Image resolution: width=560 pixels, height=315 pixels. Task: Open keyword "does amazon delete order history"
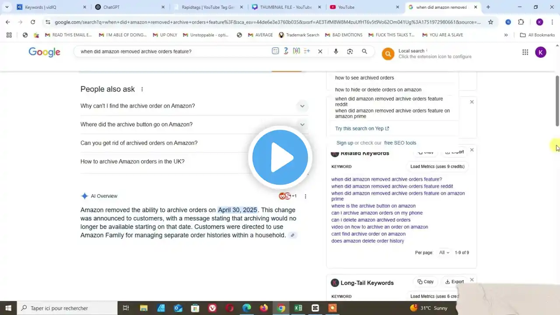[367, 241]
